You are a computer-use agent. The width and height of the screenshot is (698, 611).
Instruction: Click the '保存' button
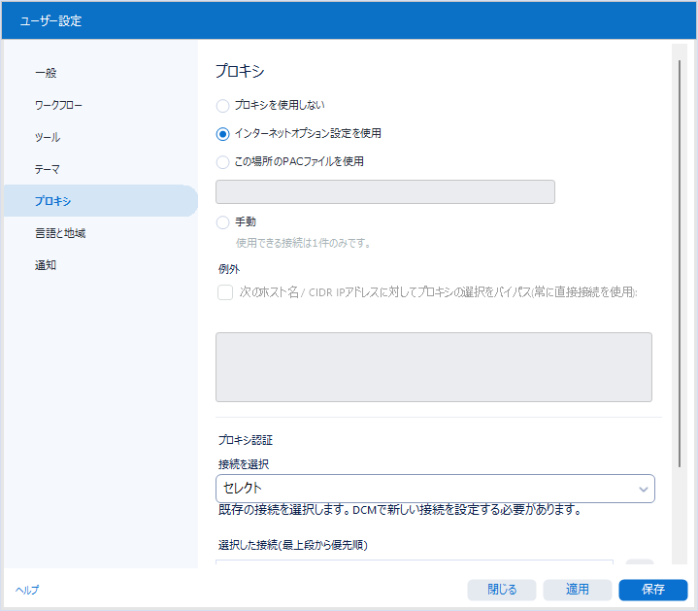[x=652, y=590]
